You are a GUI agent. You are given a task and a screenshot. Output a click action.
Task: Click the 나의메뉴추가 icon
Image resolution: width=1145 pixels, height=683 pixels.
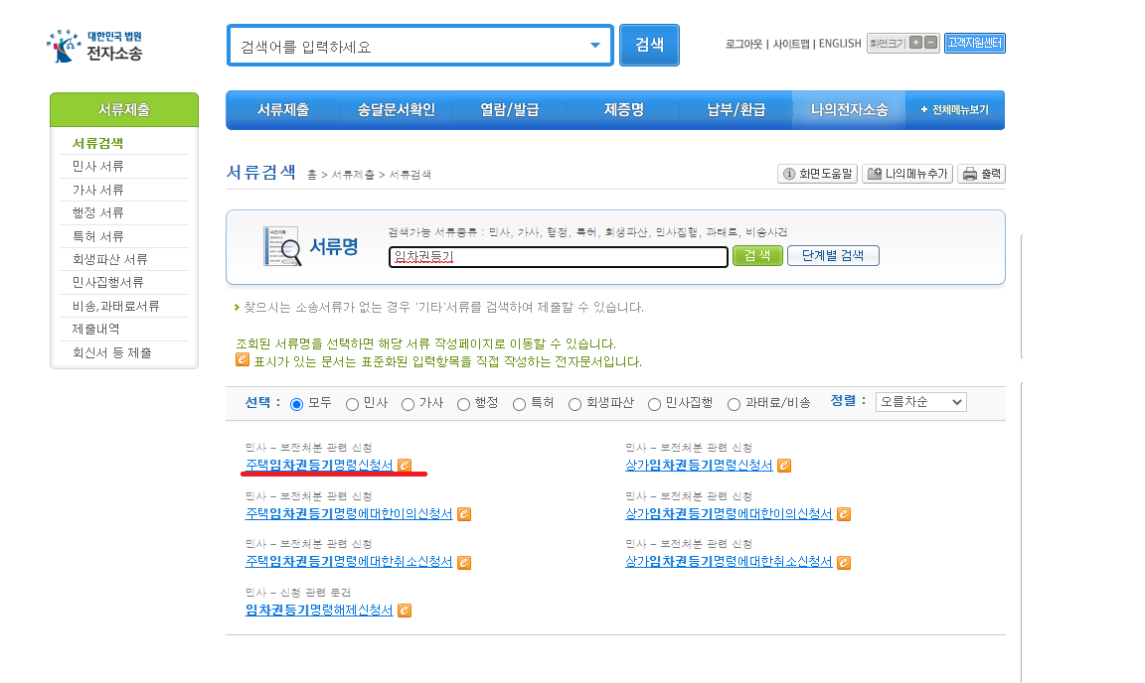click(905, 173)
